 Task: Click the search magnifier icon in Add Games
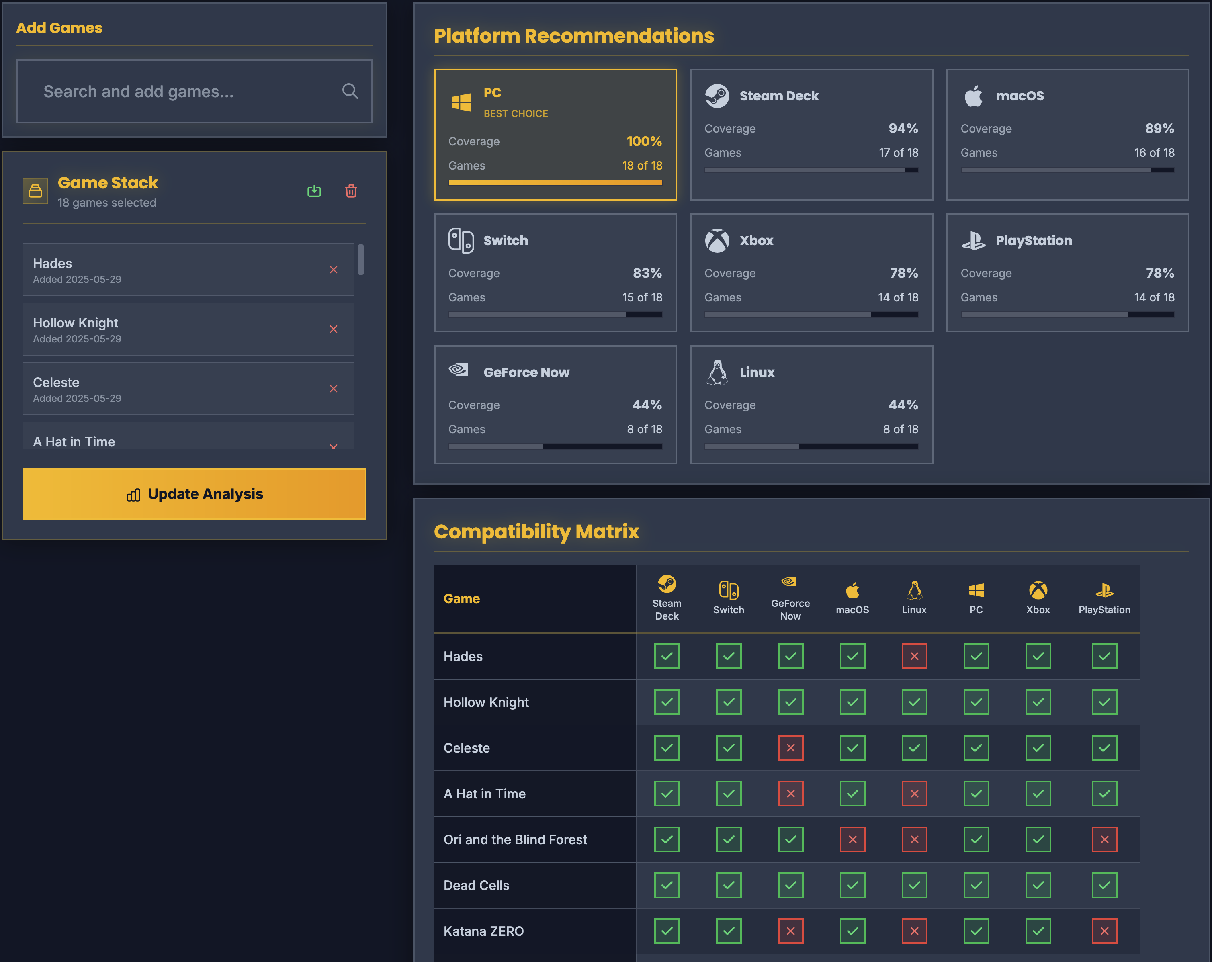(350, 91)
